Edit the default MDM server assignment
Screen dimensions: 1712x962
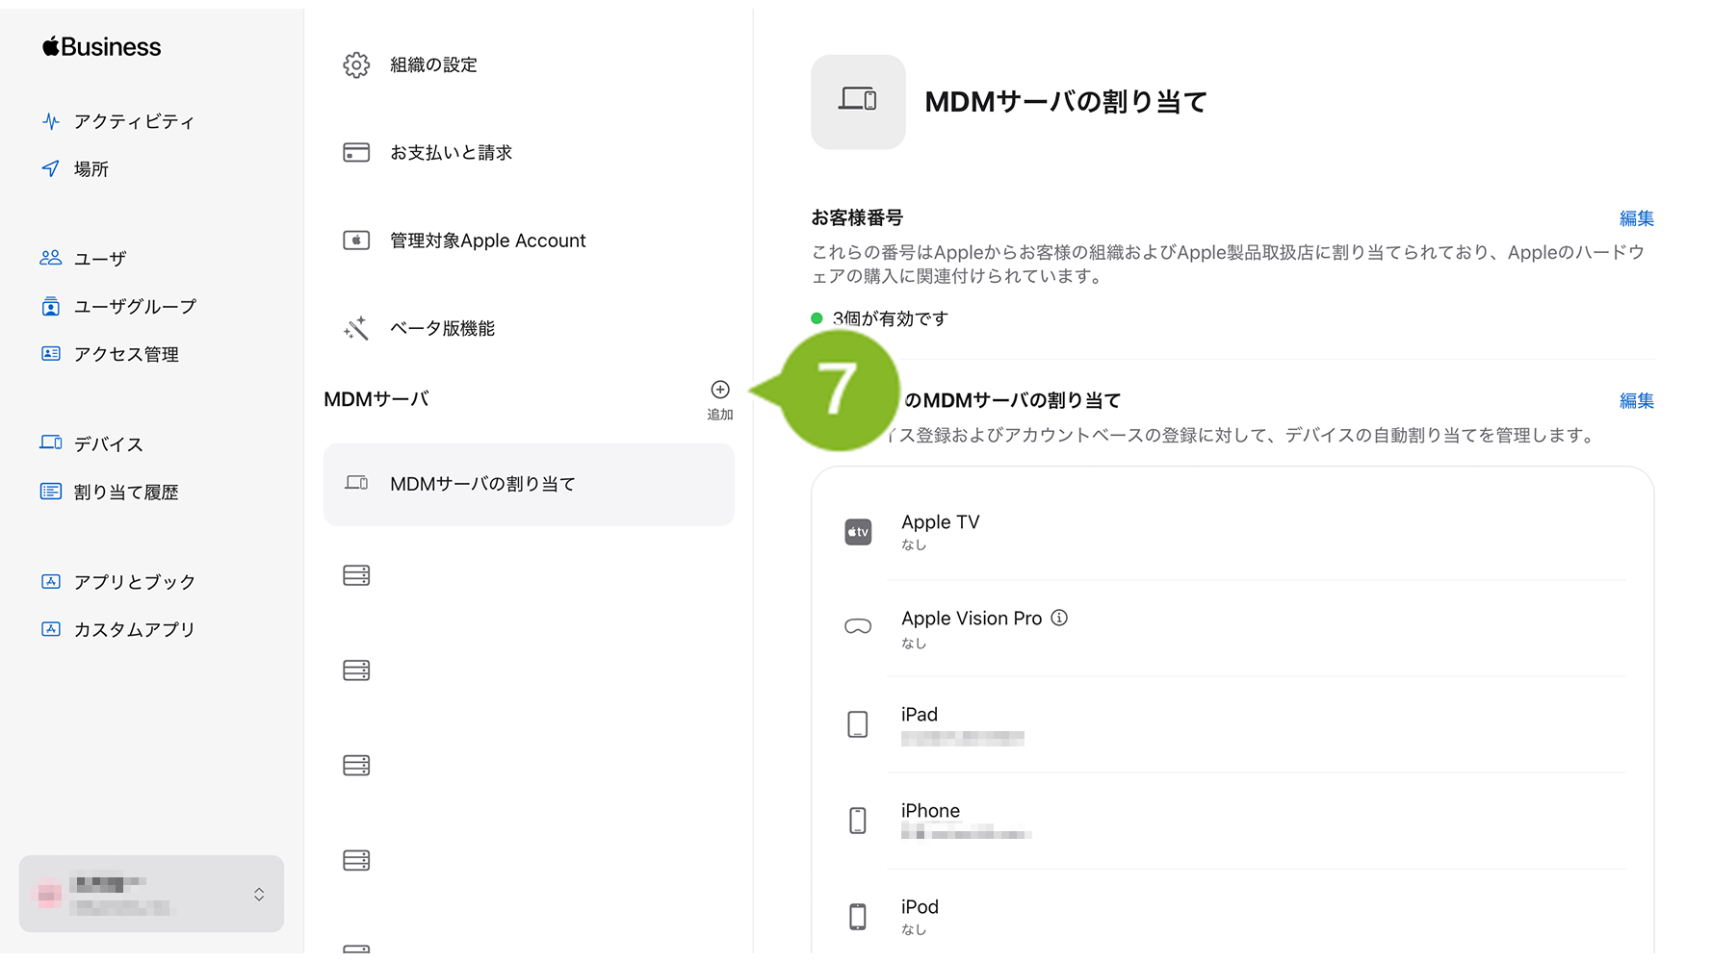click(x=1636, y=400)
